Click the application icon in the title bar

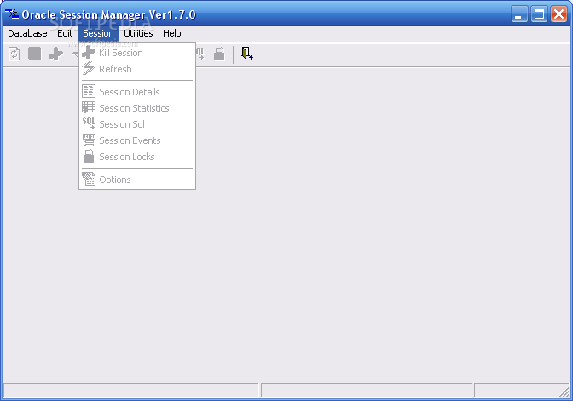(12, 14)
